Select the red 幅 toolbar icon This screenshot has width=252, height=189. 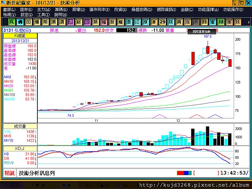(x=104, y=22)
